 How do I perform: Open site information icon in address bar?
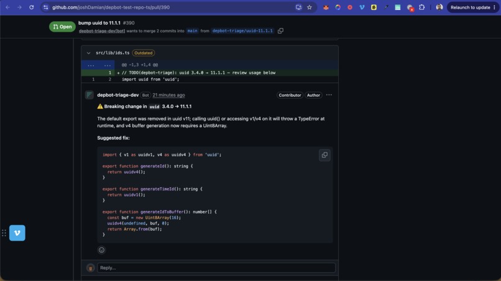click(46, 7)
